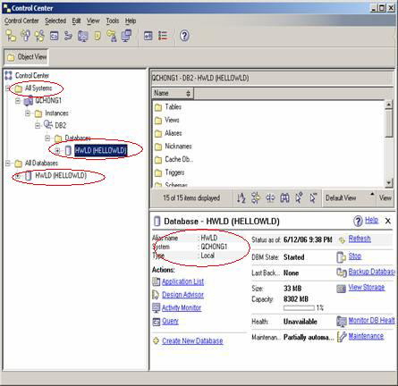Open the Journal toolbar icon
398x386 pixels.
pos(97,36)
